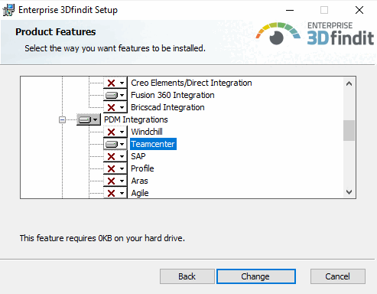Open SAP feature install state dropdown

click(x=115, y=156)
